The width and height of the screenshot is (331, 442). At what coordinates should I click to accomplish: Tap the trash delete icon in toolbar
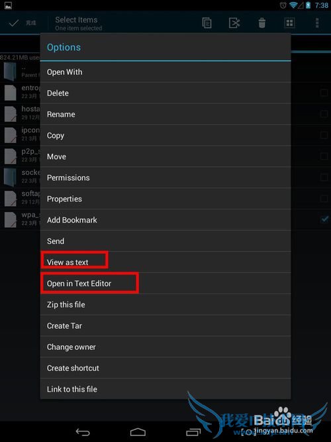[261, 23]
